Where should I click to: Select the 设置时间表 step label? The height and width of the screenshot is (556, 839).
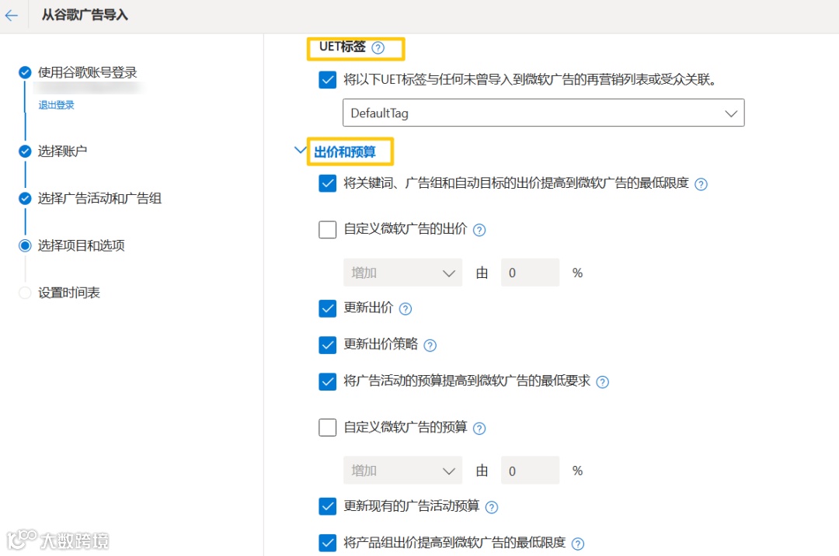click(68, 293)
